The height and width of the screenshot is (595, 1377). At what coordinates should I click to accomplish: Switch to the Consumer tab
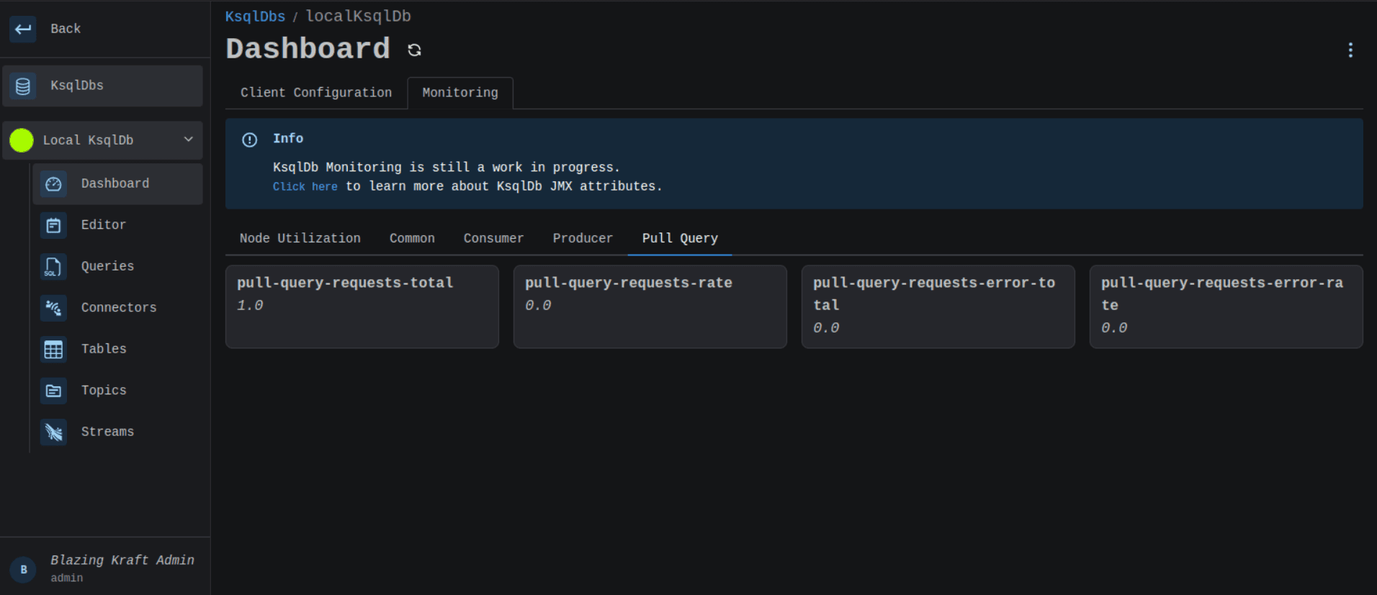pyautogui.click(x=493, y=238)
